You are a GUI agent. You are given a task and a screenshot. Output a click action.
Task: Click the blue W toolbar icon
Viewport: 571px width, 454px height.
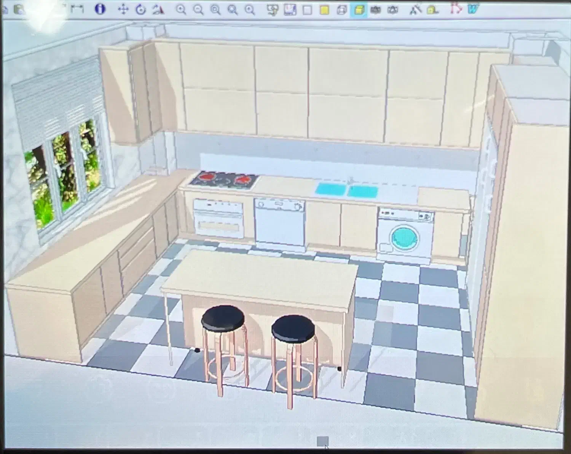[472, 9]
